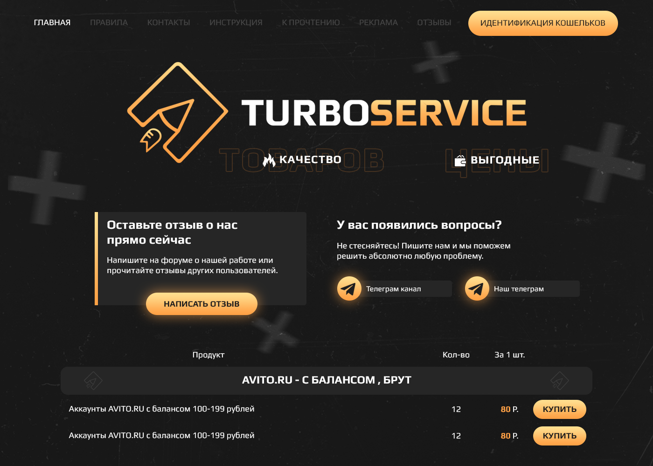
Task: Click the AVITO.RU - С БАЛАНСОМ, БРУТ heading
Action: coord(326,380)
